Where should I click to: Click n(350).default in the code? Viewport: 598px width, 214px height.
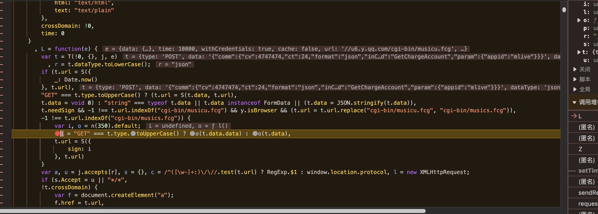pos(114,126)
